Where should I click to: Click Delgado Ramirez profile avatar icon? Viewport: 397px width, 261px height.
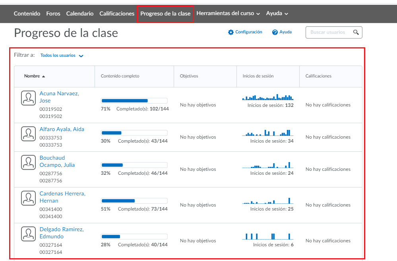(29, 234)
